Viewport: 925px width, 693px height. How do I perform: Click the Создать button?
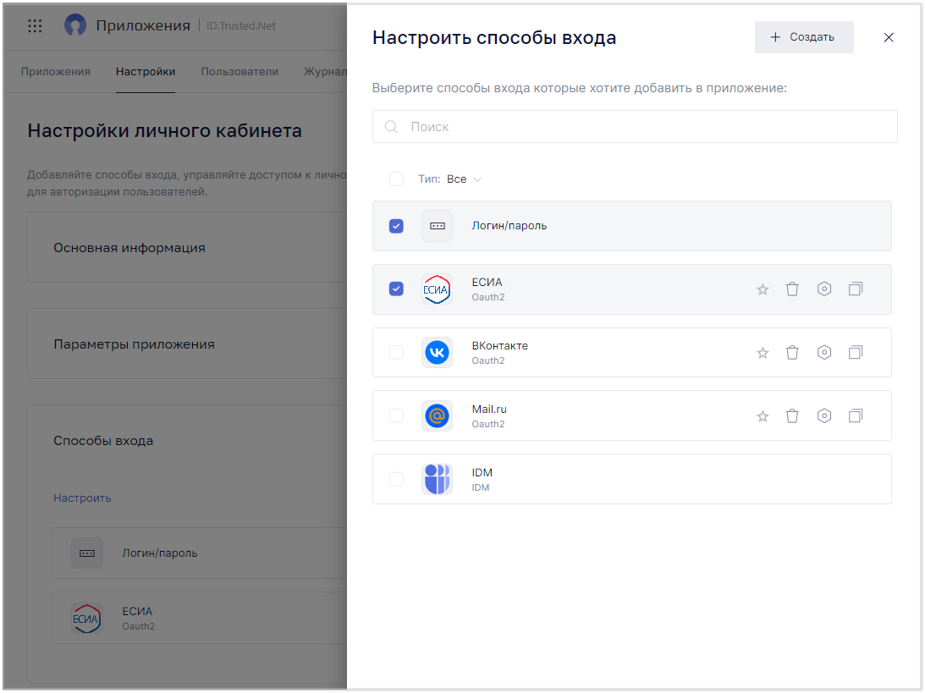click(x=803, y=37)
